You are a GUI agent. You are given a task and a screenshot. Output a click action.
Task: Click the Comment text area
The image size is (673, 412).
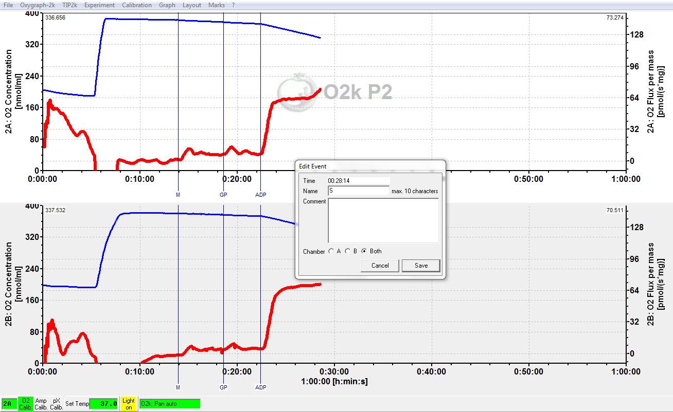click(x=383, y=220)
